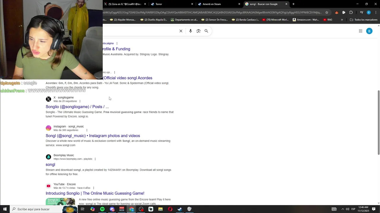Open the Departamento en al... bookmark
The width and height of the screenshot is (380, 213).
[184, 20]
